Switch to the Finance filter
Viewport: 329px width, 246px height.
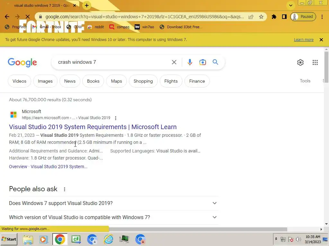pos(197,81)
